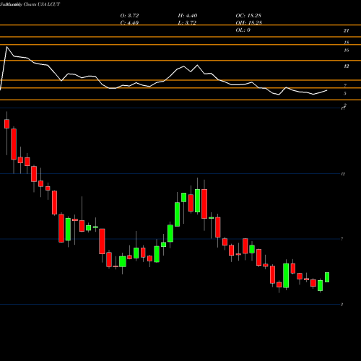The height and width of the screenshot is (361, 361).
Task: Click the OH: 18.28 readout
Action: (249, 23)
